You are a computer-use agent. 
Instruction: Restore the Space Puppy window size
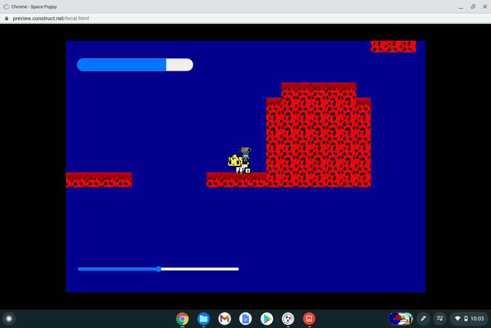tap(473, 7)
